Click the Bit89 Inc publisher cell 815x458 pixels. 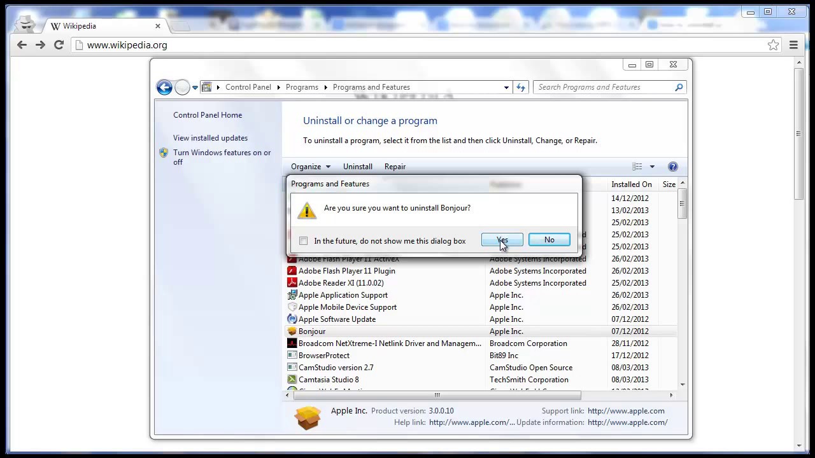[x=504, y=356]
